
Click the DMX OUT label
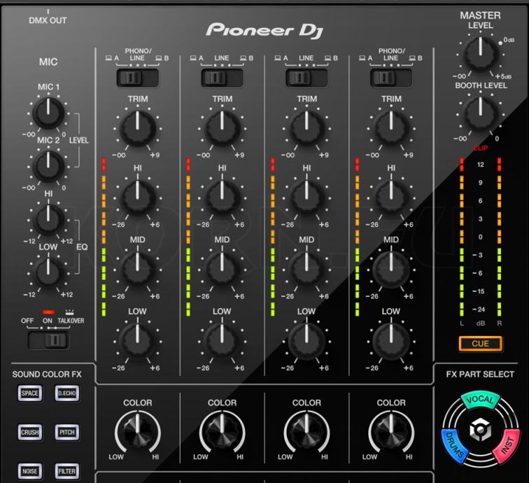pos(48,20)
